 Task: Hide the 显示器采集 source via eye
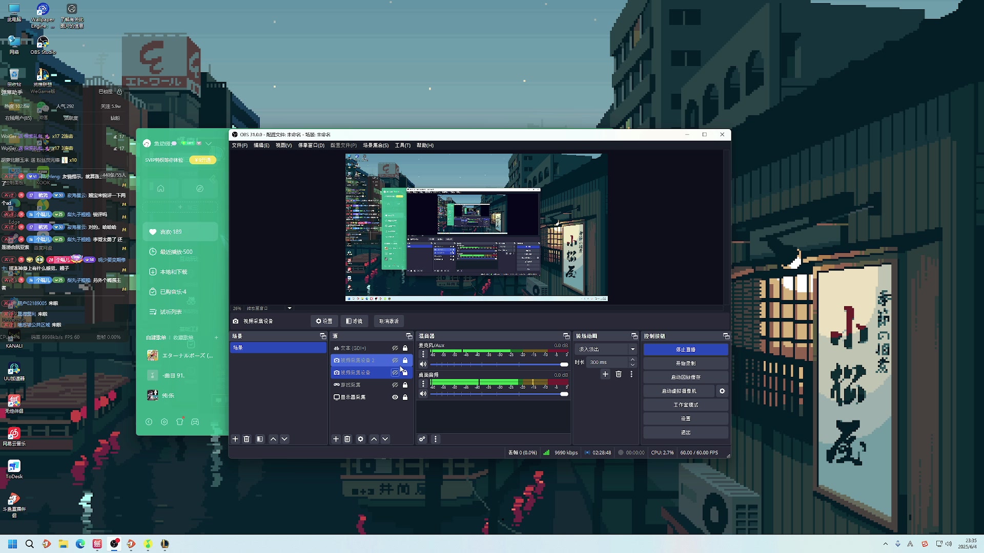395,397
